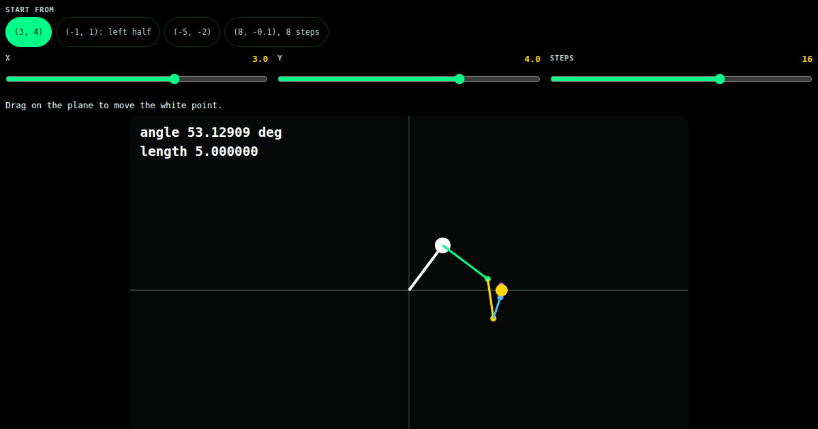Viewport: 818px width, 429px height.
Task: Click the 'Drag on the plane' instruction text
Action: coord(114,106)
